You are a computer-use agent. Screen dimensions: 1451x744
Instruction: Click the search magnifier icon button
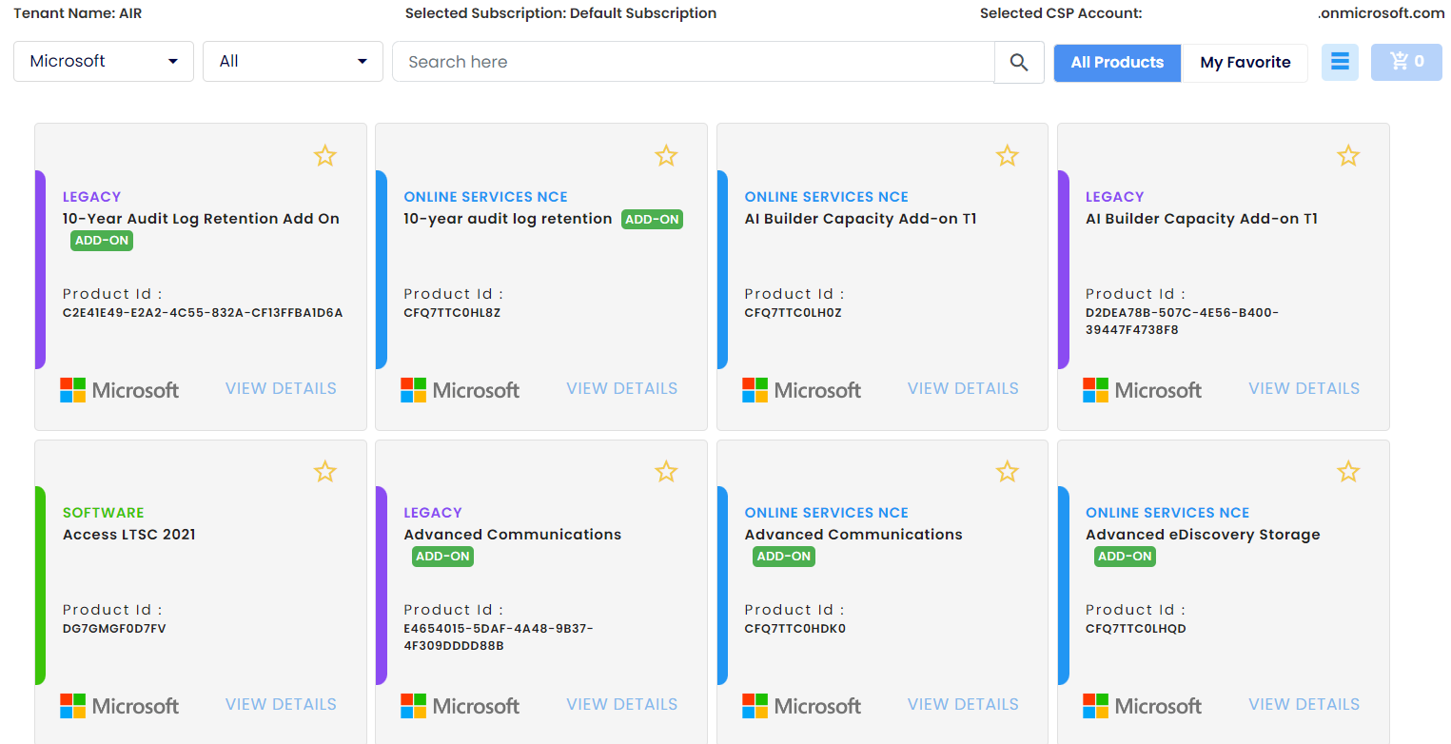[x=1019, y=62]
